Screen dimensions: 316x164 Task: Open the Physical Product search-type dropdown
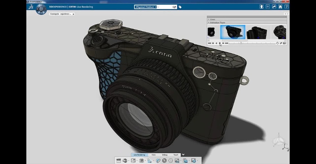click(145, 7)
